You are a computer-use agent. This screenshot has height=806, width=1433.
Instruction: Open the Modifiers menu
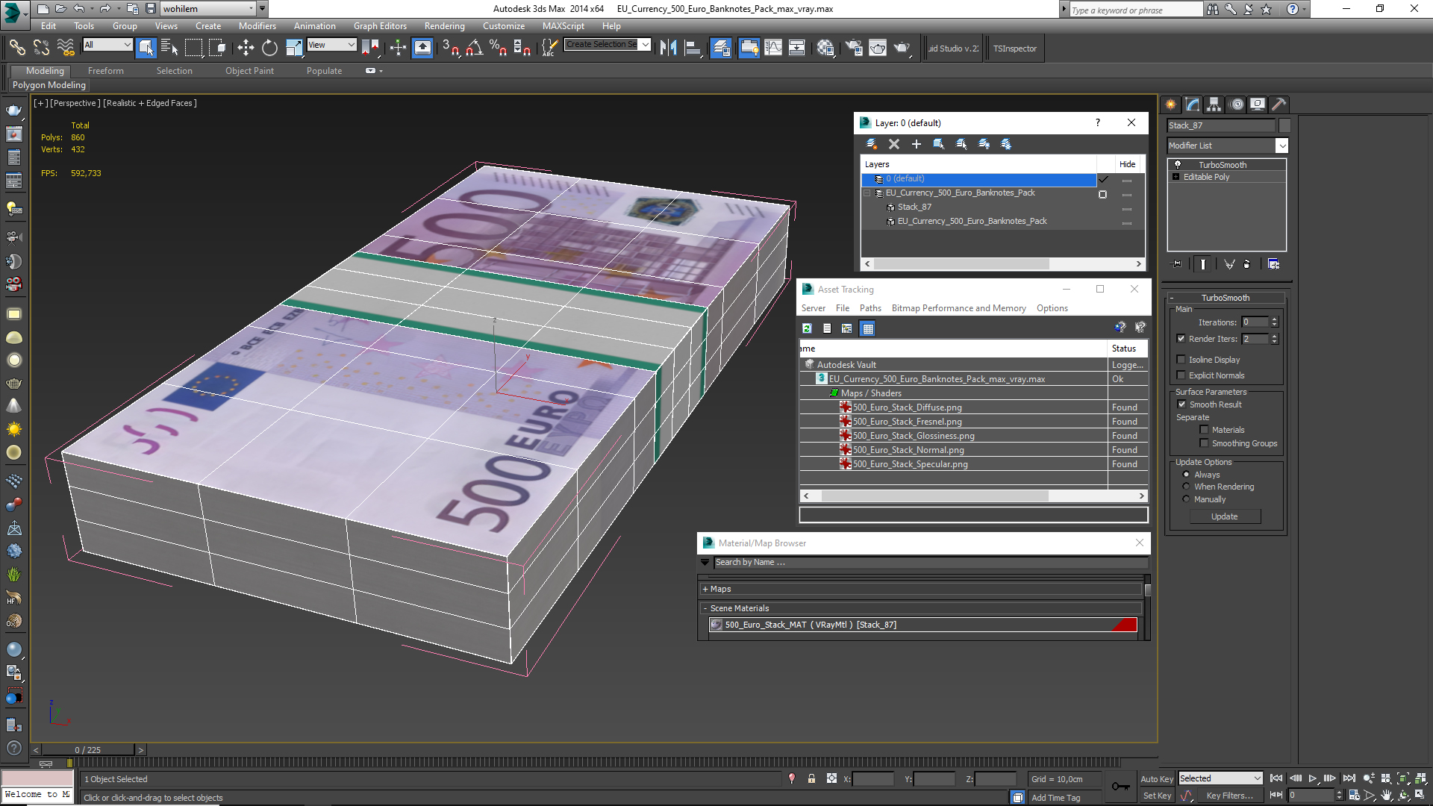[x=257, y=26]
